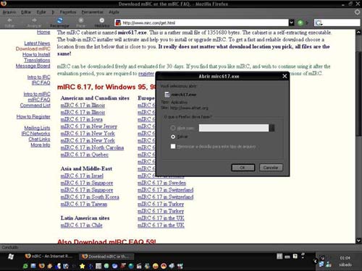
Task: Click the Firefox icon in quick launch bar
Action: [42, 266]
